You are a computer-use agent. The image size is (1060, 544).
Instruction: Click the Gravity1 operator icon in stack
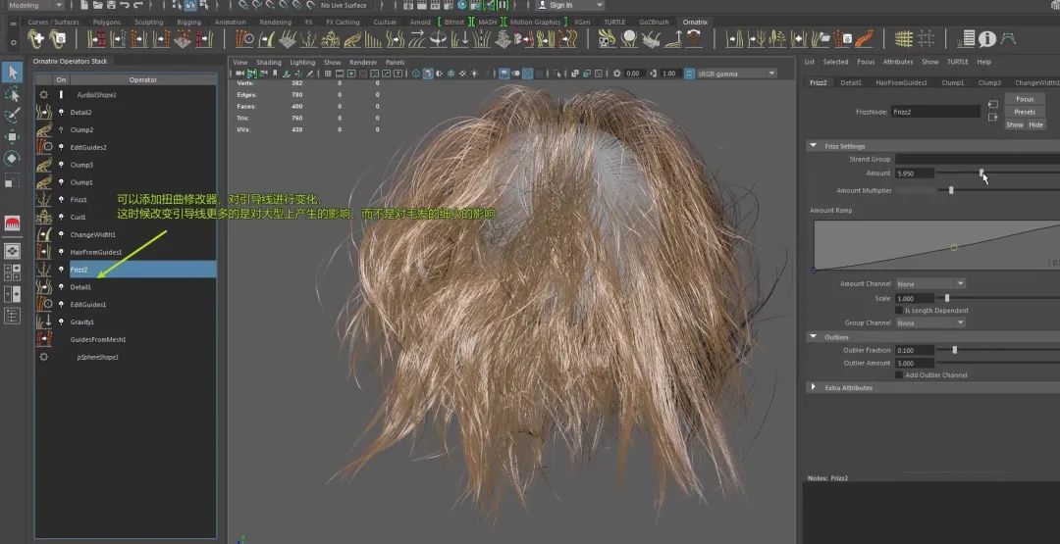[44, 321]
